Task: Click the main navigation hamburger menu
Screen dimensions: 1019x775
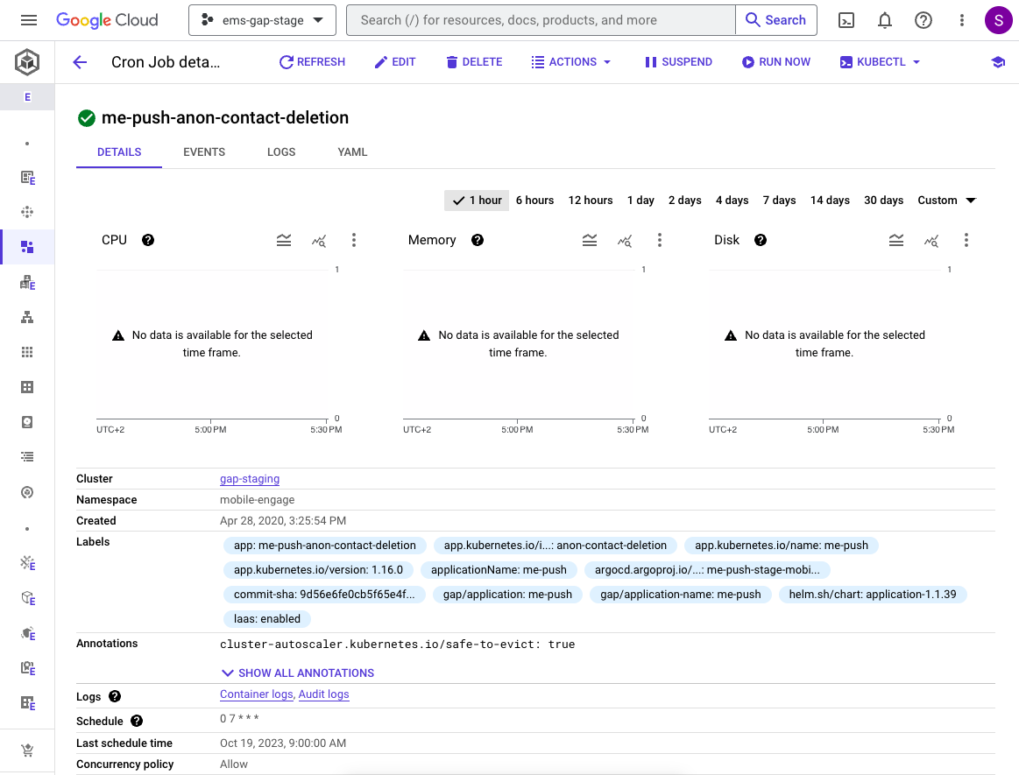Action: pos(29,19)
